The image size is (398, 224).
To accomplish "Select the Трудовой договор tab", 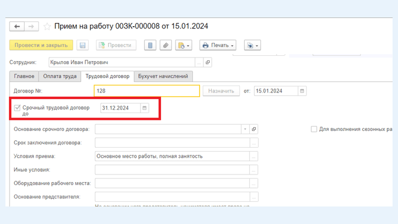I will [108, 76].
